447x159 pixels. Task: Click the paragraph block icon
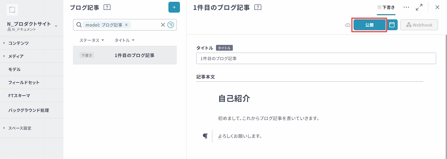[x=205, y=136]
